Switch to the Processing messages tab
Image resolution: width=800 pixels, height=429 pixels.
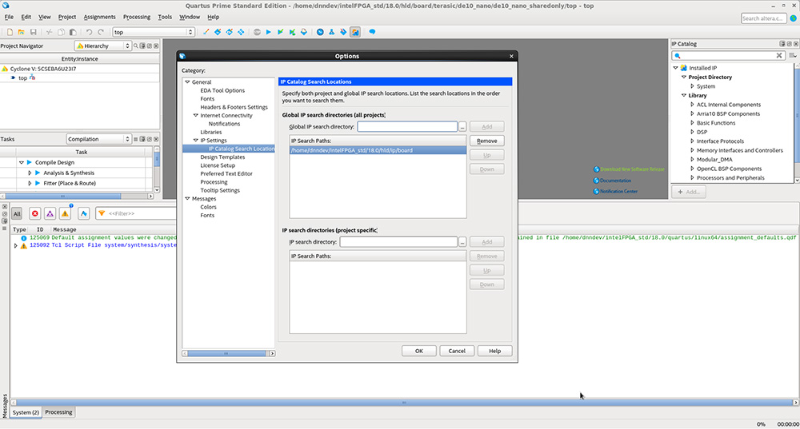(x=58, y=412)
